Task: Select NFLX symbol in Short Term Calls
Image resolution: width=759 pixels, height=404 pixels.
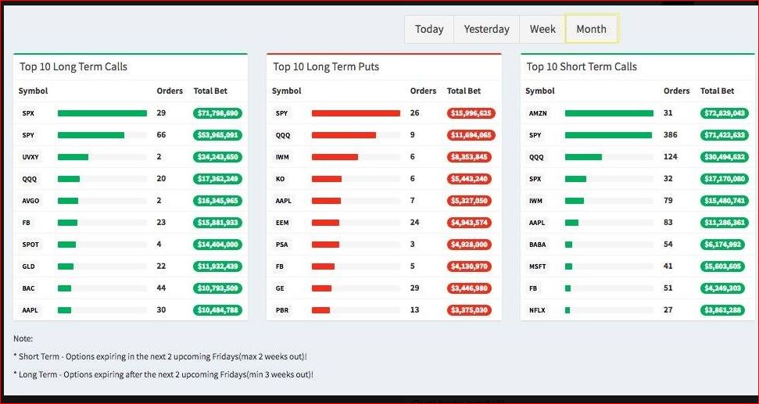Action: (x=537, y=310)
